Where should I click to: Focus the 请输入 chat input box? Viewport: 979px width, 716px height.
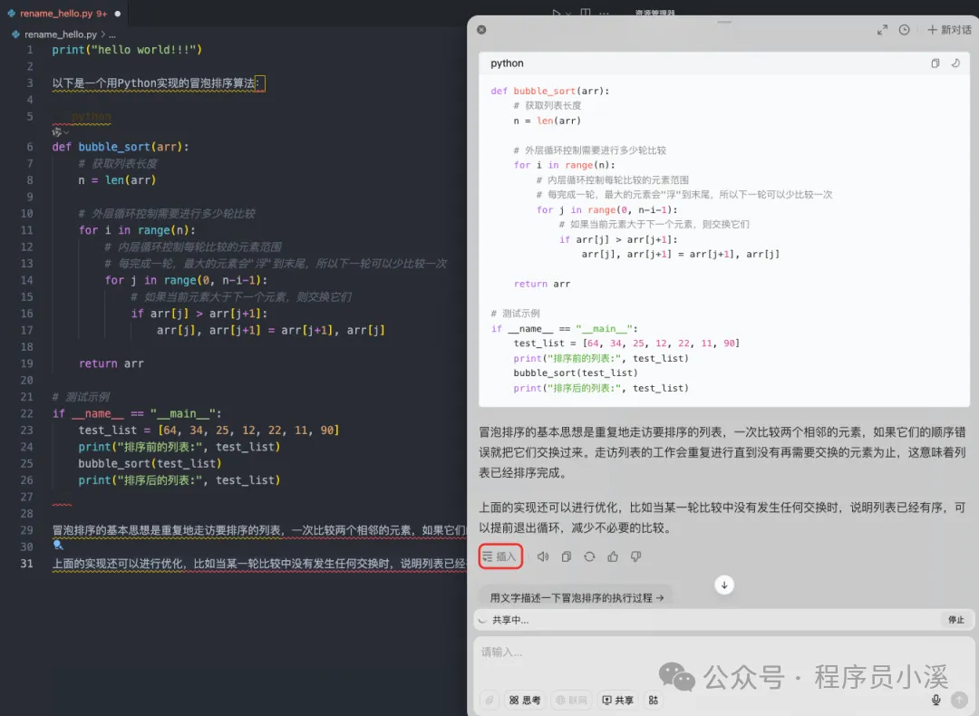click(724, 653)
